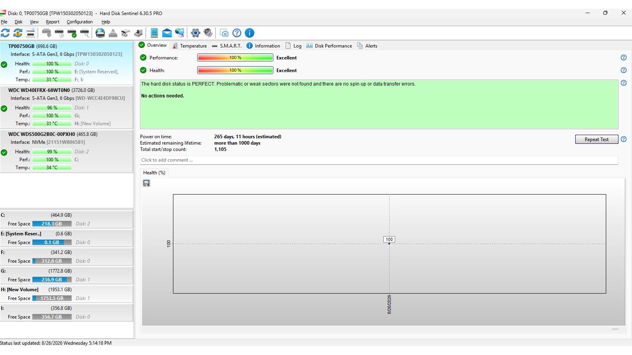Click the Health 100 % gradient bar
Screen dimensions: 632x355
(235, 71)
